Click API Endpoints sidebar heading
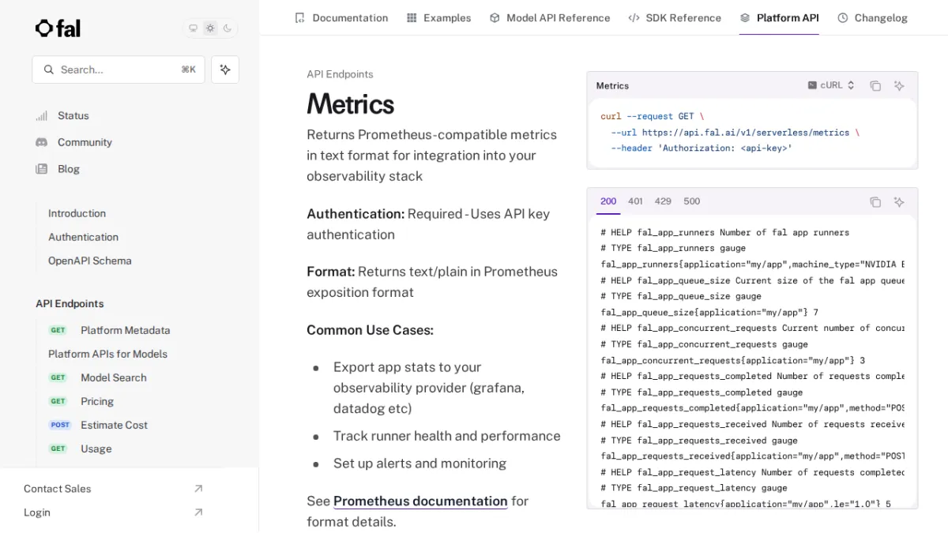 coord(70,303)
